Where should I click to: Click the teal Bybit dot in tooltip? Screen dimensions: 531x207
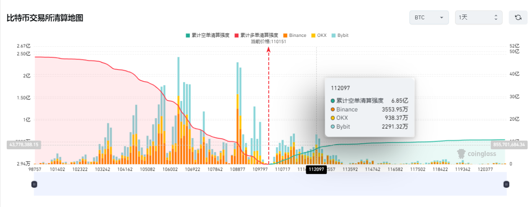(x=333, y=127)
